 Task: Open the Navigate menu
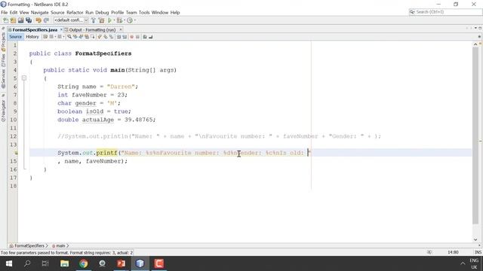click(x=40, y=12)
